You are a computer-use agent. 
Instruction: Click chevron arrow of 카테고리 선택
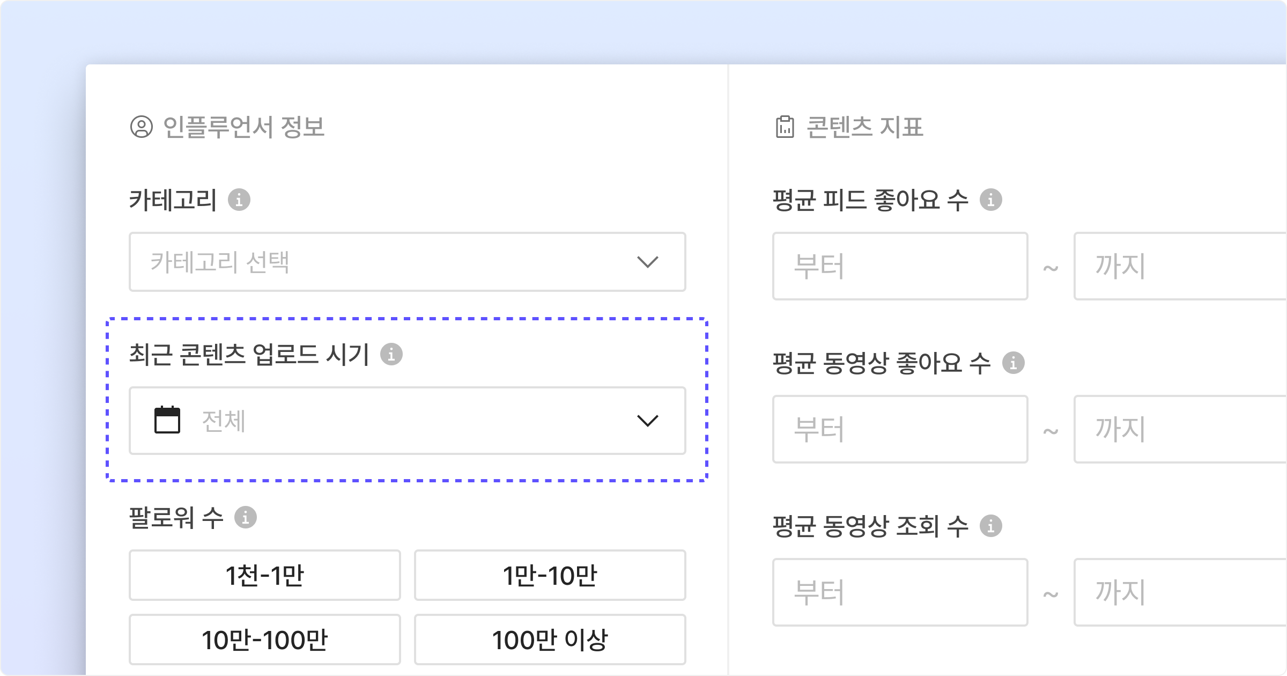(647, 262)
